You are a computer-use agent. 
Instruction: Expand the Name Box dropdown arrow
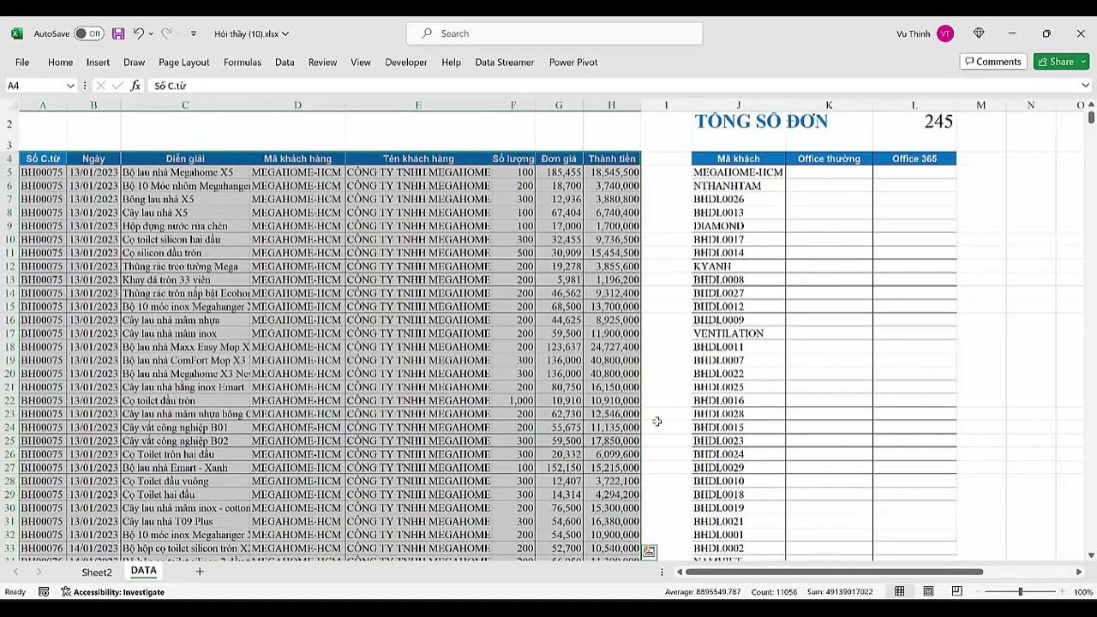coord(70,86)
